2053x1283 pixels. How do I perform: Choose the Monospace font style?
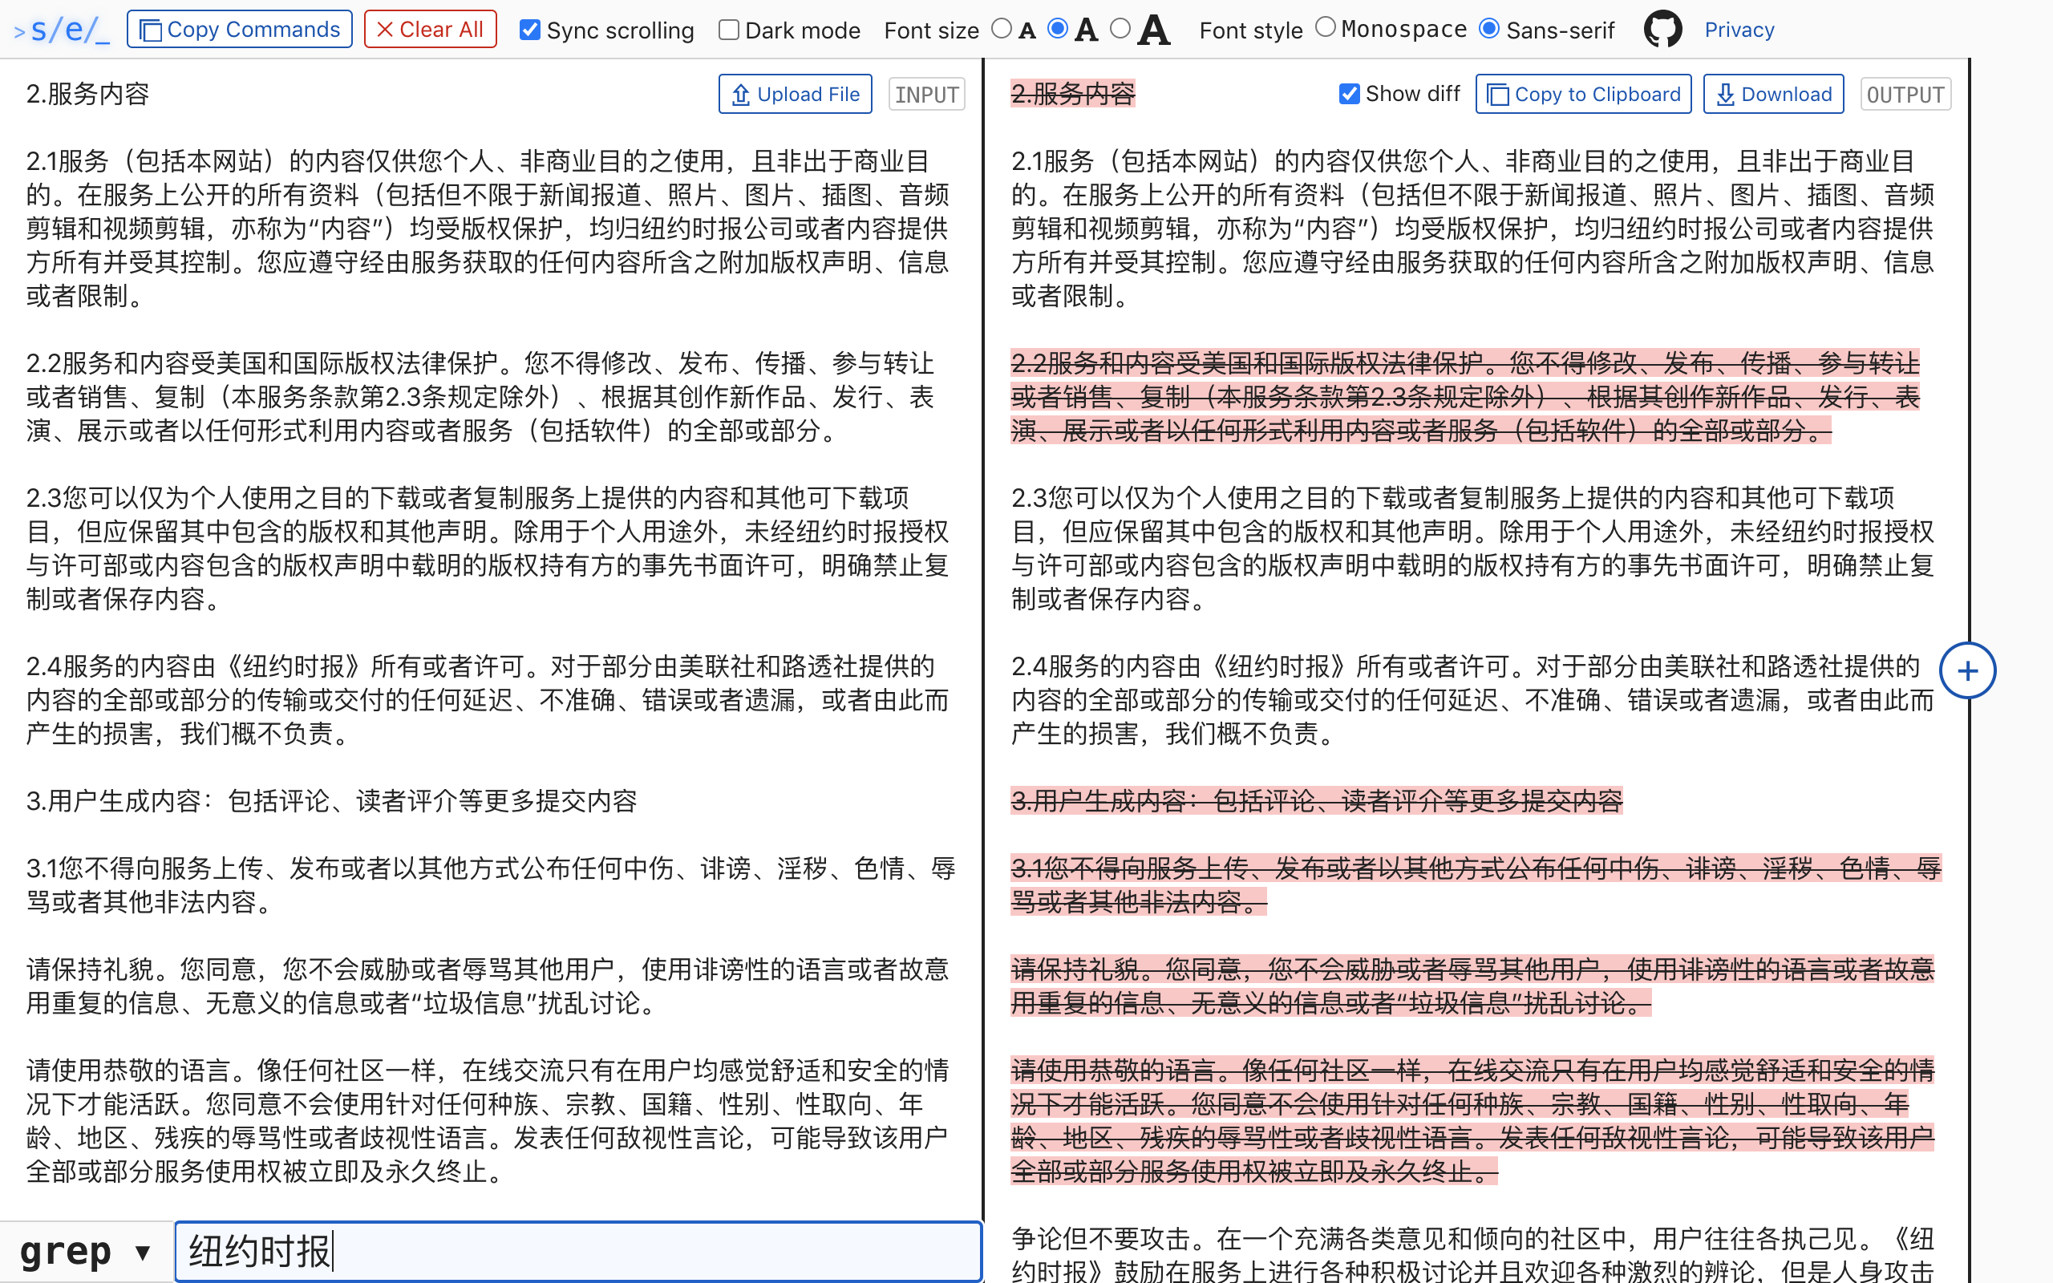tap(1325, 28)
